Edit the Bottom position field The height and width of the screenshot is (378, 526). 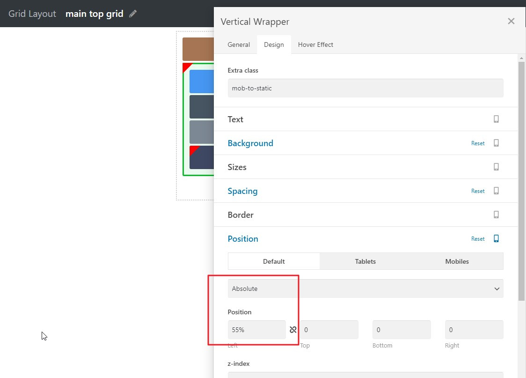click(x=402, y=330)
